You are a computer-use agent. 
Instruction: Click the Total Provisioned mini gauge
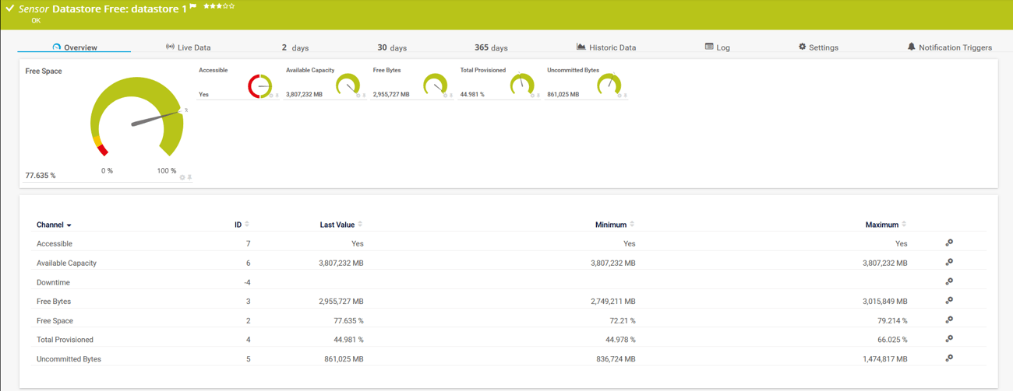tap(521, 84)
